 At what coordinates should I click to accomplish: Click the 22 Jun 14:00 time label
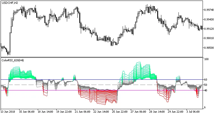coord(101,112)
